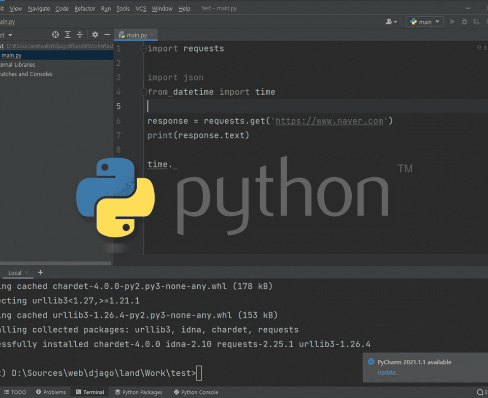Viewport: 488px width, 398px height.
Task: Open the TODO tool window
Action: click(x=15, y=392)
